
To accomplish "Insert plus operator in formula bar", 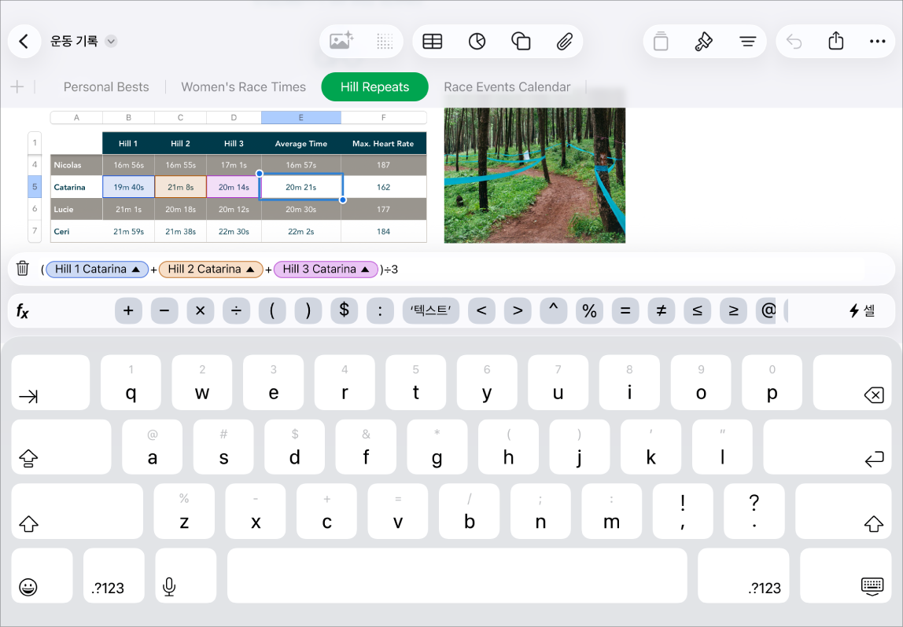I will [128, 310].
